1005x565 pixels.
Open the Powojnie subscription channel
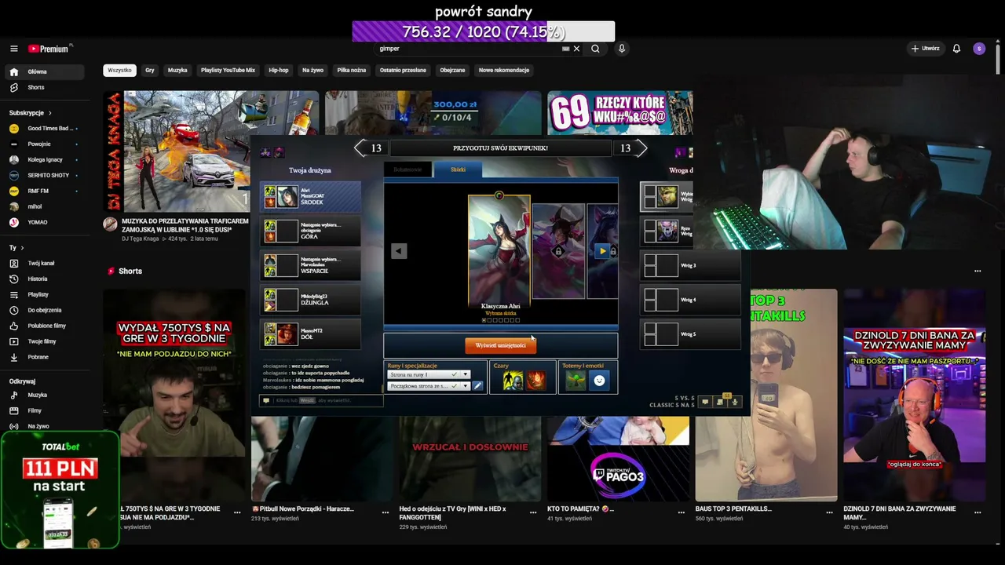click(x=44, y=144)
